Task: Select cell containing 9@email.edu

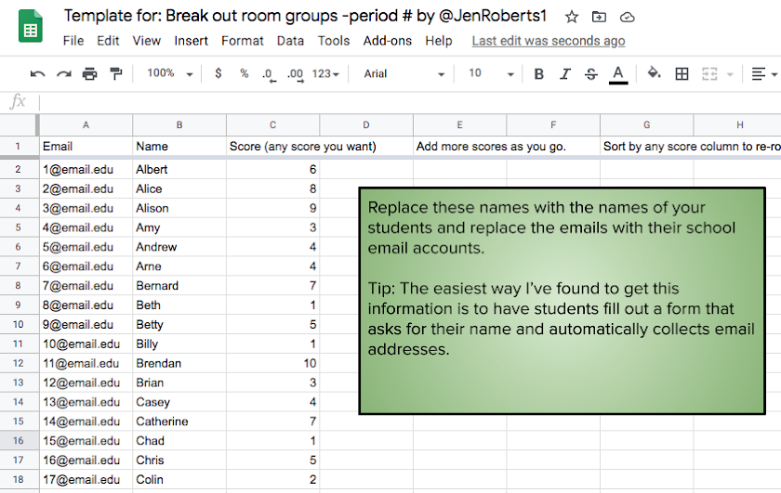Action: tap(86, 325)
